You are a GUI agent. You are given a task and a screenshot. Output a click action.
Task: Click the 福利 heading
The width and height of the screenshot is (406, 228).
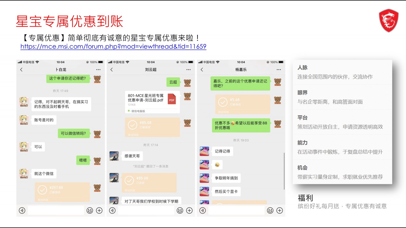point(305,198)
